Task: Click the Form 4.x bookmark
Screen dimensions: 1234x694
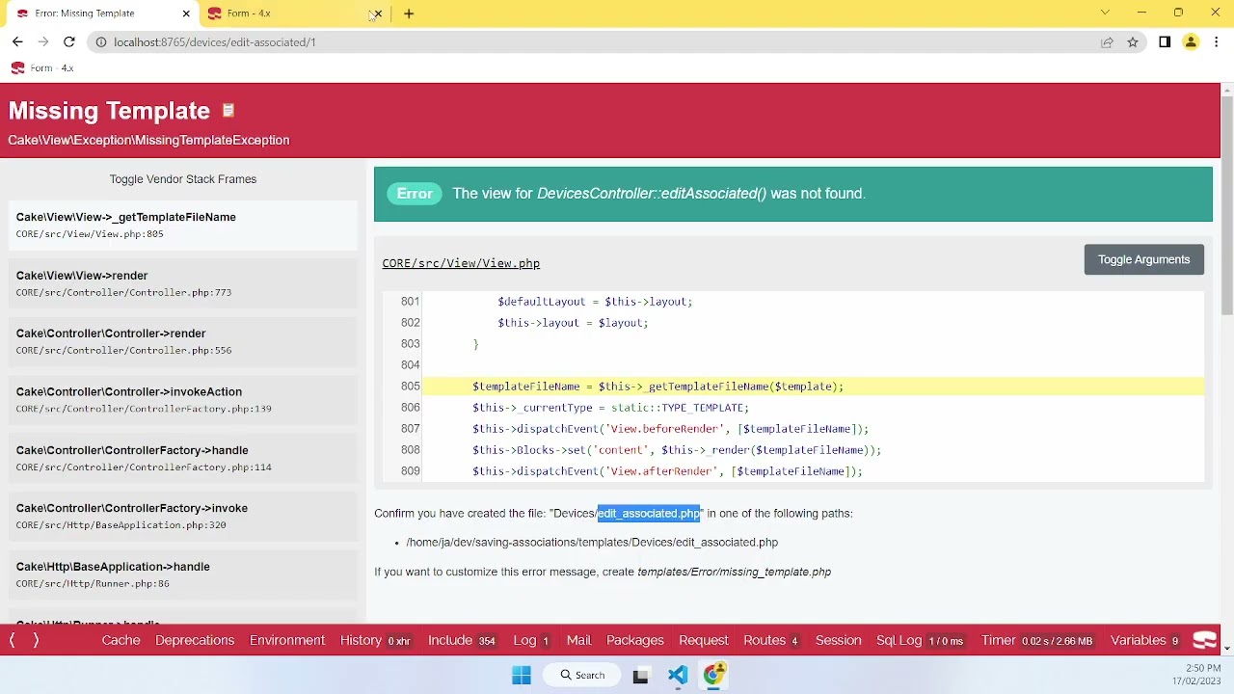Action: pos(42,68)
